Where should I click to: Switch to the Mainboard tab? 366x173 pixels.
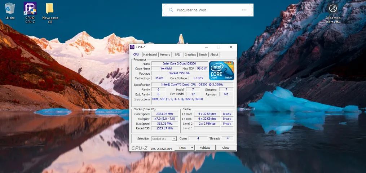tap(150, 54)
